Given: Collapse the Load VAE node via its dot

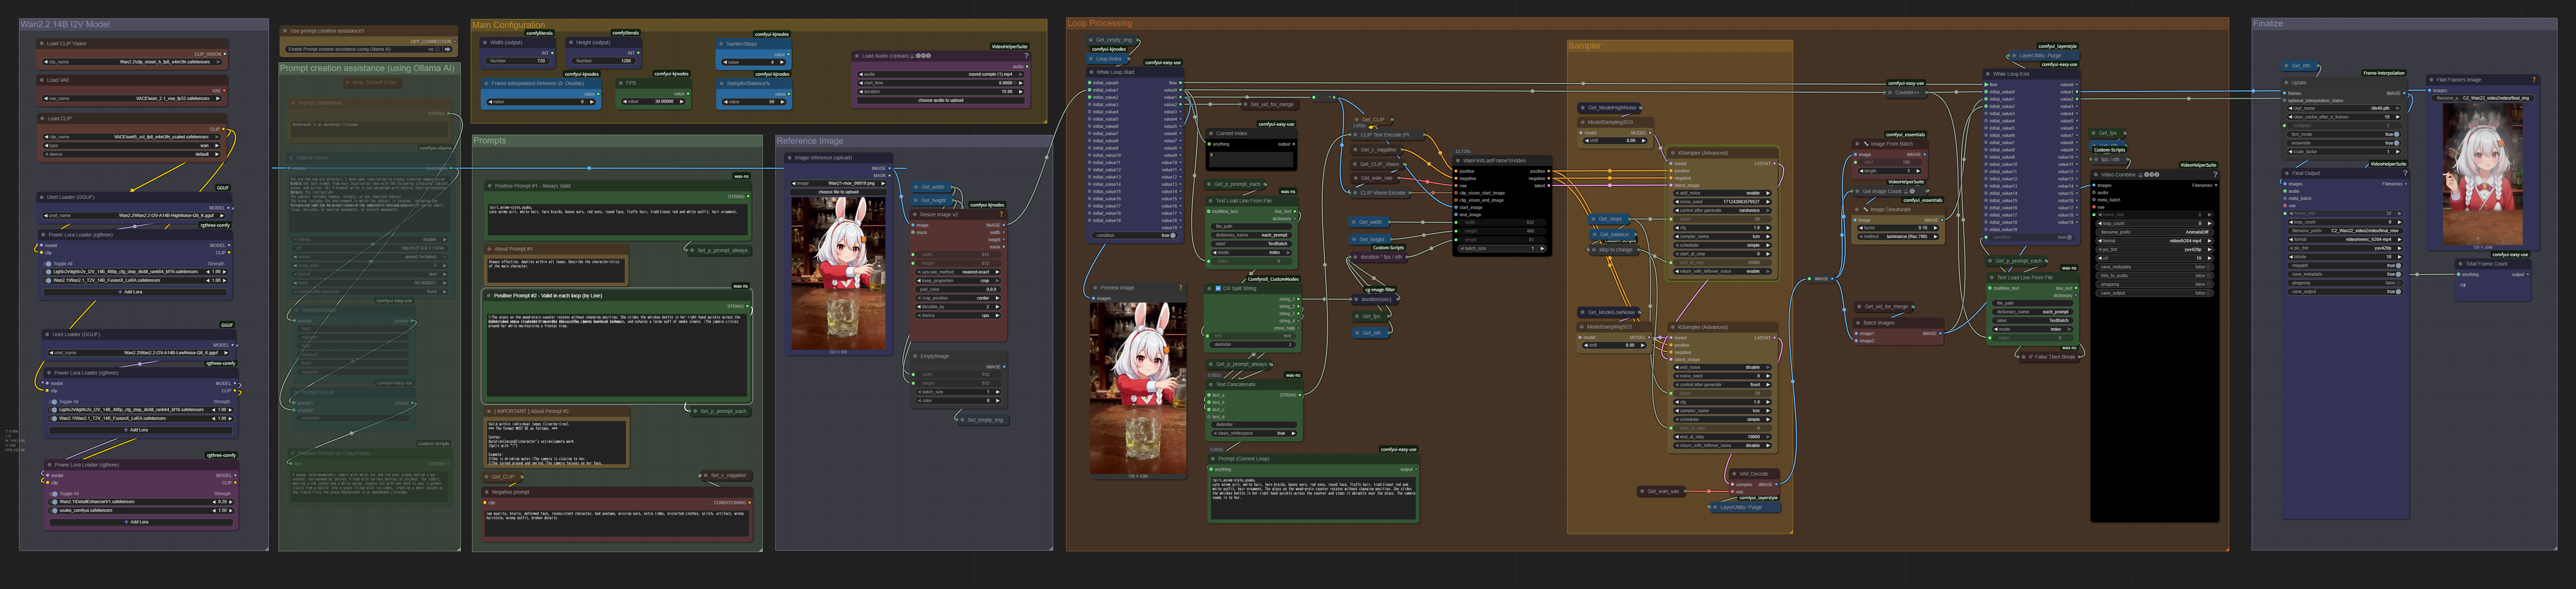Looking at the screenshot, I should 42,80.
